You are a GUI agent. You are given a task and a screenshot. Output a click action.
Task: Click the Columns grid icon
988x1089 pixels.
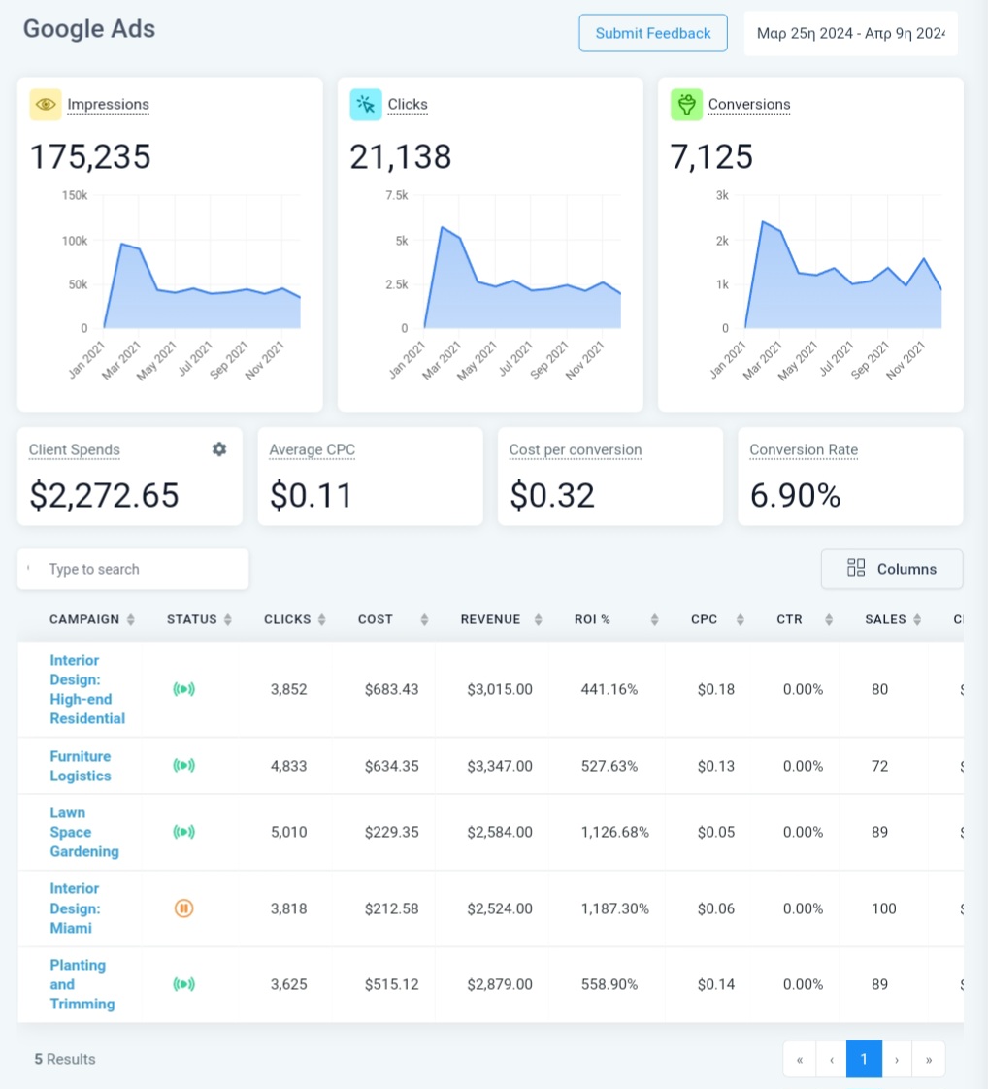856,569
